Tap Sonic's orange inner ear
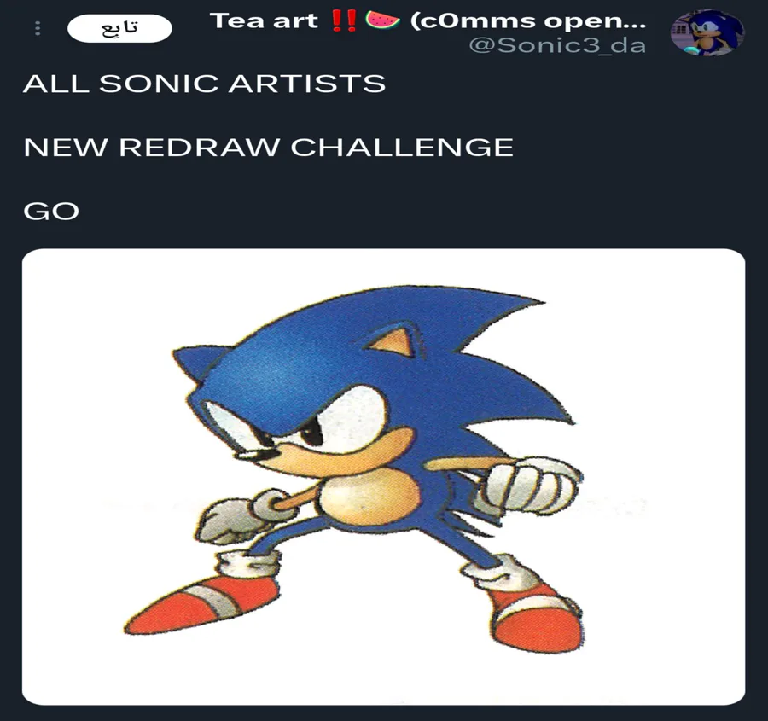This screenshot has height=721, width=768. point(393,341)
